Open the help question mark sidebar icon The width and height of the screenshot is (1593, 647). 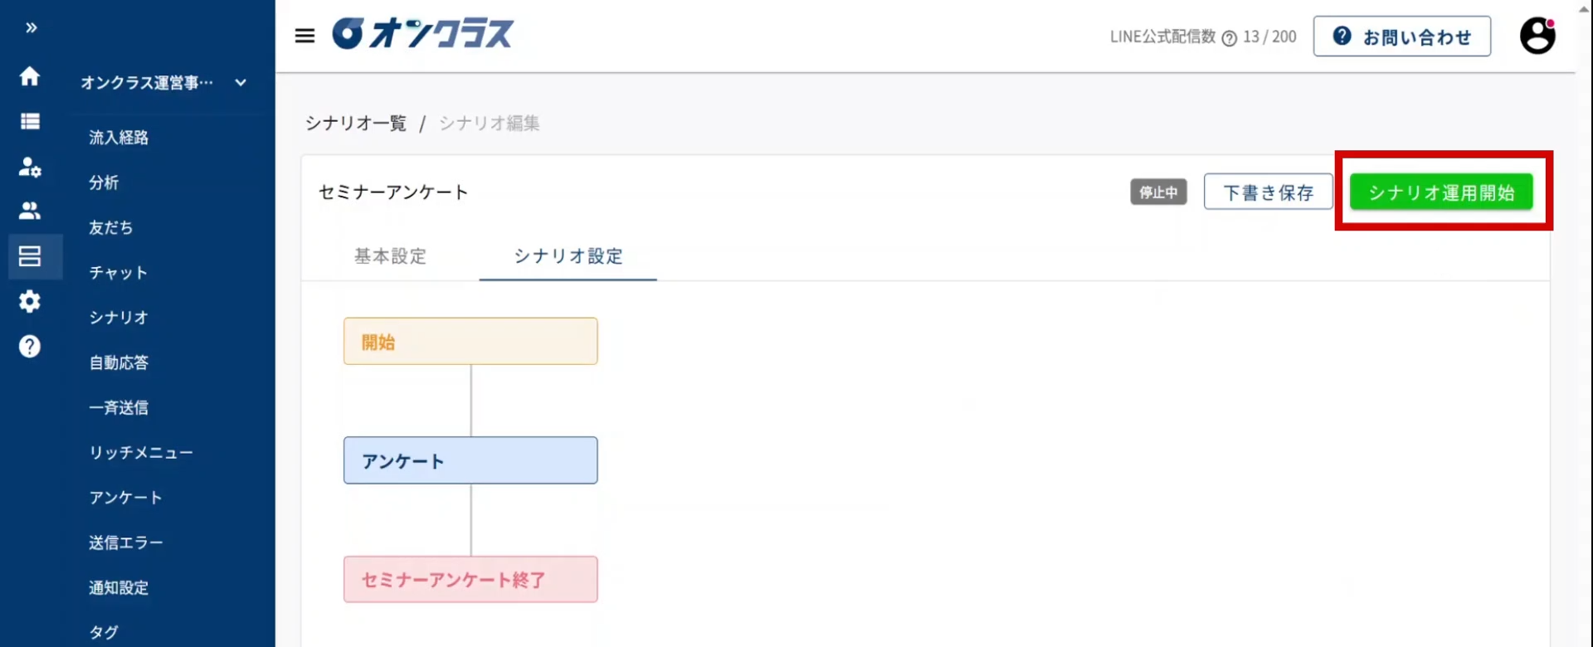pos(30,347)
